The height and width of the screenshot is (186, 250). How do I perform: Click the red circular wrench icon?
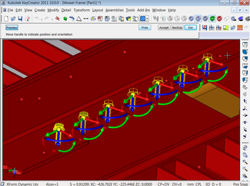coord(219,19)
